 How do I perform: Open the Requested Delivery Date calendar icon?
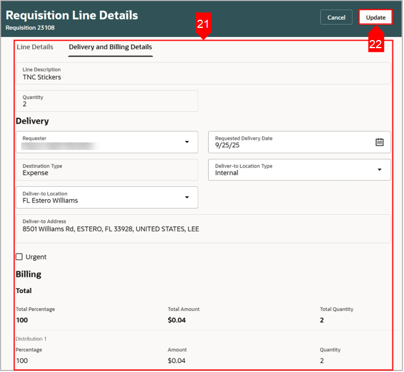click(x=380, y=142)
